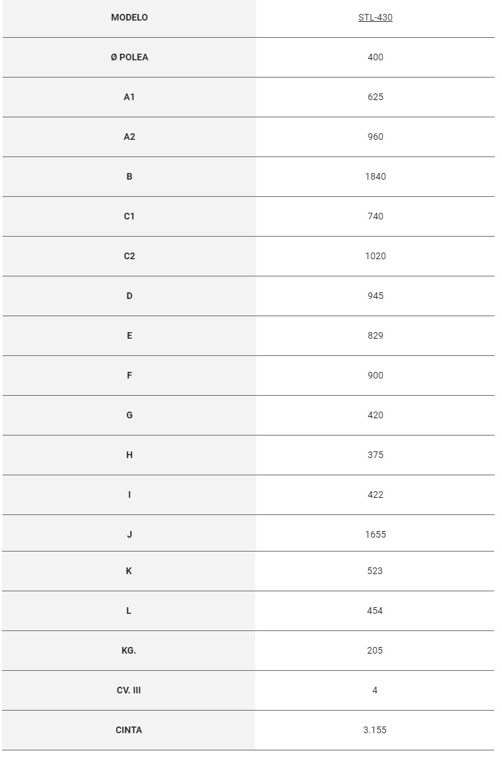
Task: Open the STL-430 model link
Action: pyautogui.click(x=375, y=18)
